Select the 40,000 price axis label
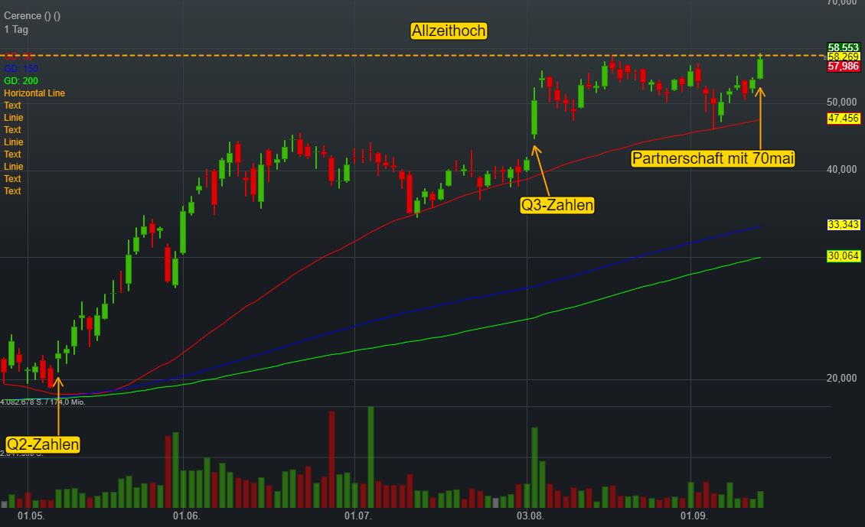865x527 pixels. [x=842, y=169]
